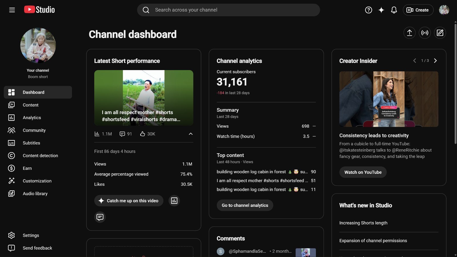
Task: Click Go to channel analytics button
Action: point(245,205)
